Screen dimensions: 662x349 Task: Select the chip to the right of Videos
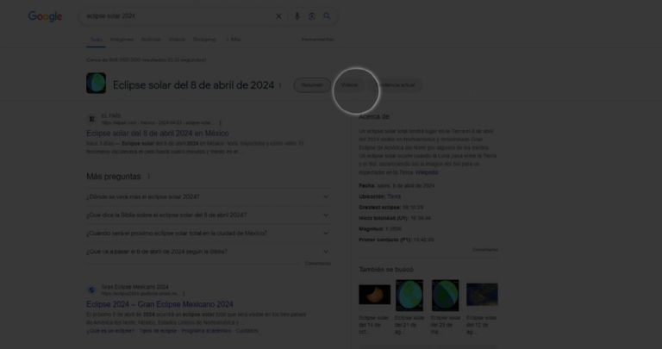point(397,85)
